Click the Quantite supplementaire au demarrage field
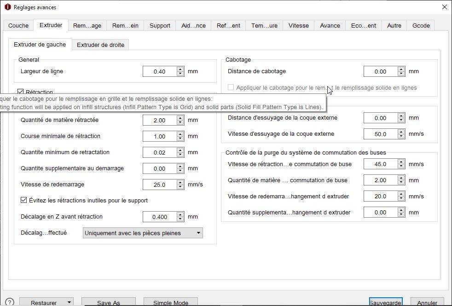Screen dimensions: 452x306 point(160,168)
